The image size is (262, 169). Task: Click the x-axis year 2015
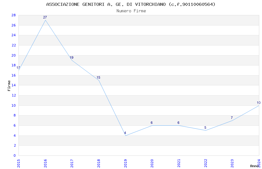tap(18, 163)
